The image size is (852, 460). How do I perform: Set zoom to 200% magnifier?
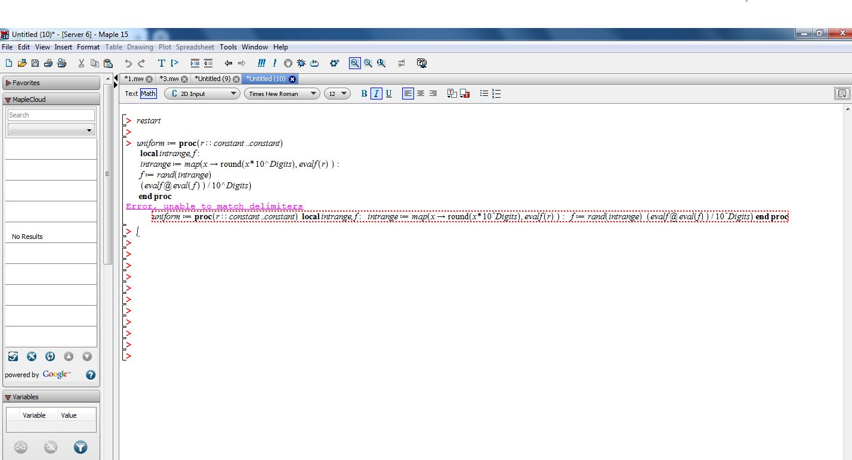coord(381,63)
